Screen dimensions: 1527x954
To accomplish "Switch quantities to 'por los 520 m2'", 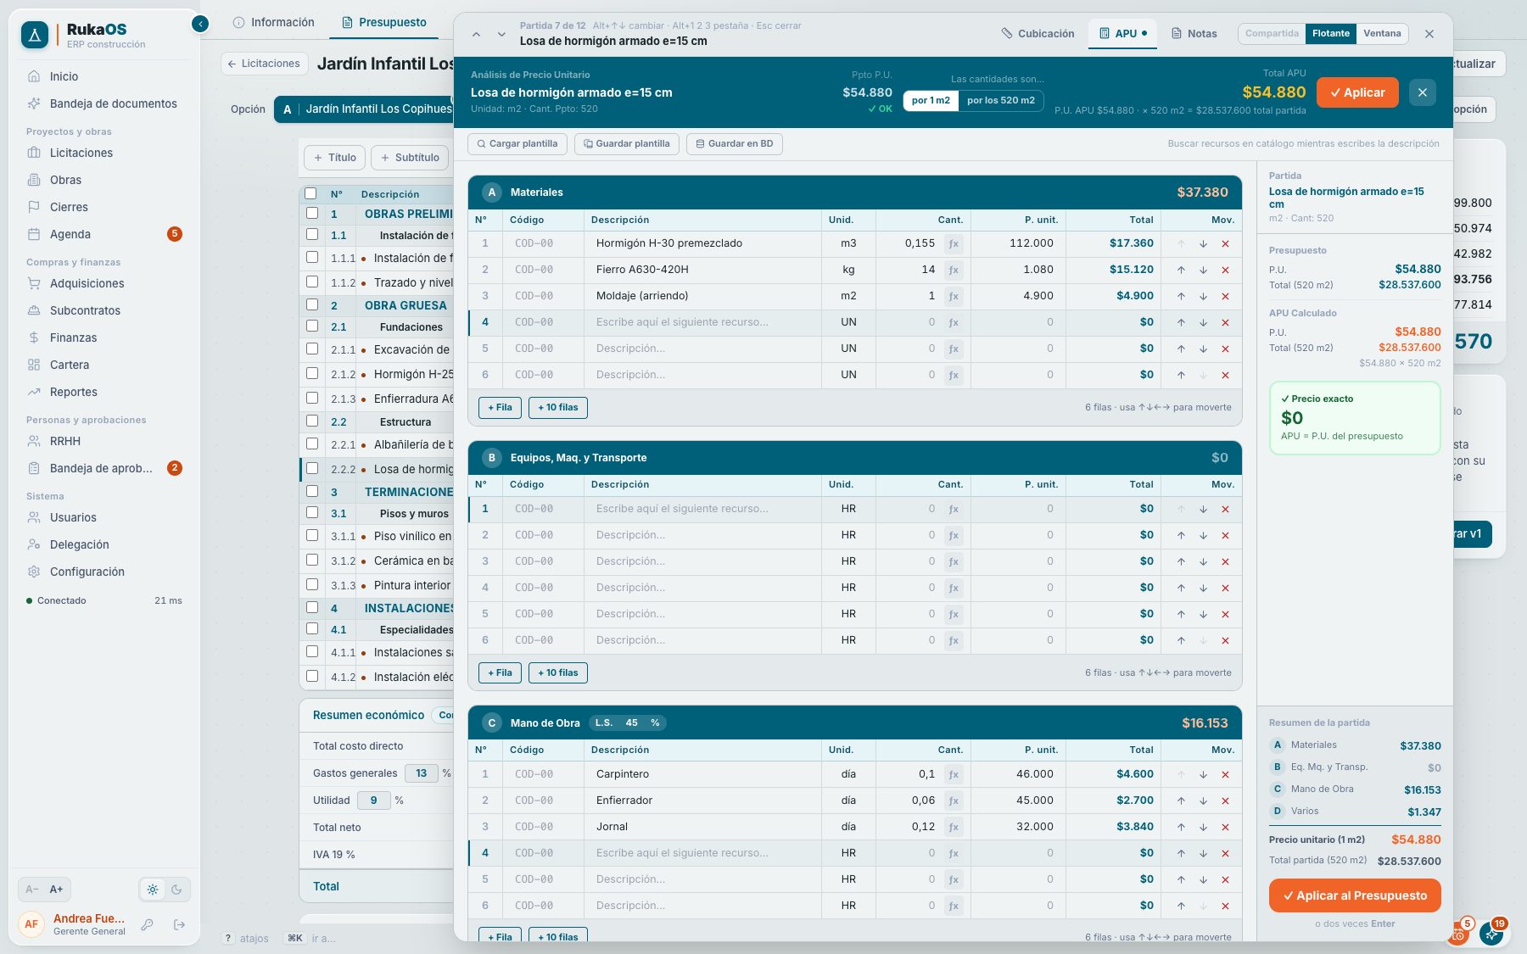I will tap(1001, 101).
